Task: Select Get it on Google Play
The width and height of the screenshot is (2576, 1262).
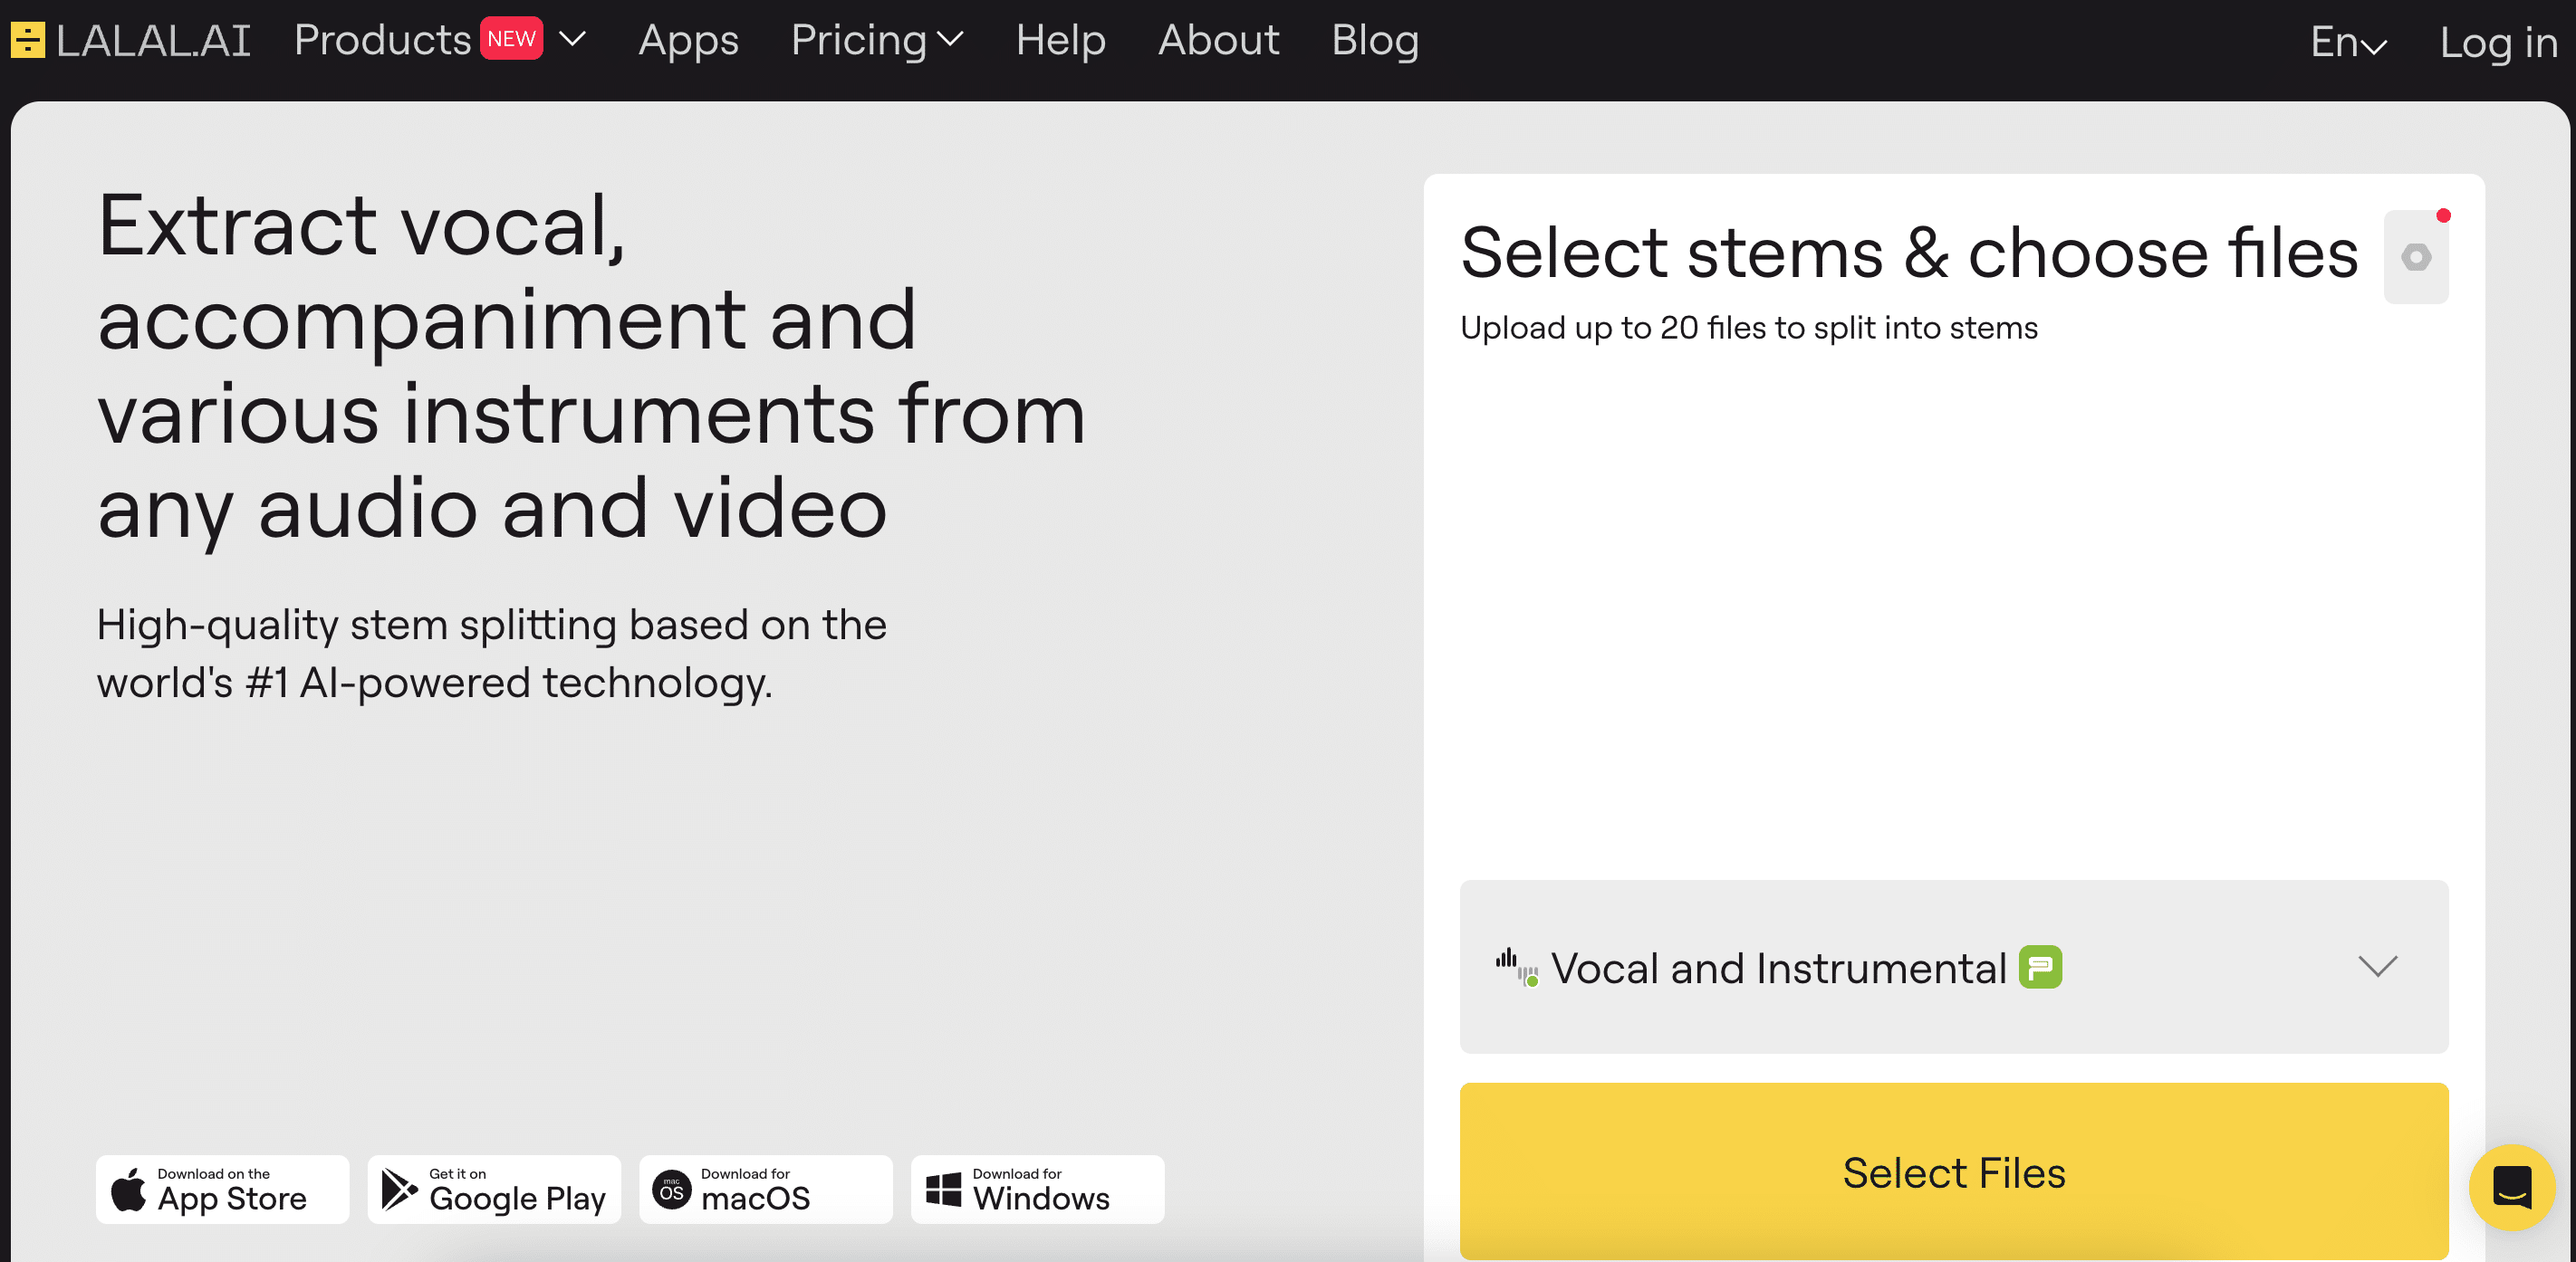Action: (x=494, y=1189)
